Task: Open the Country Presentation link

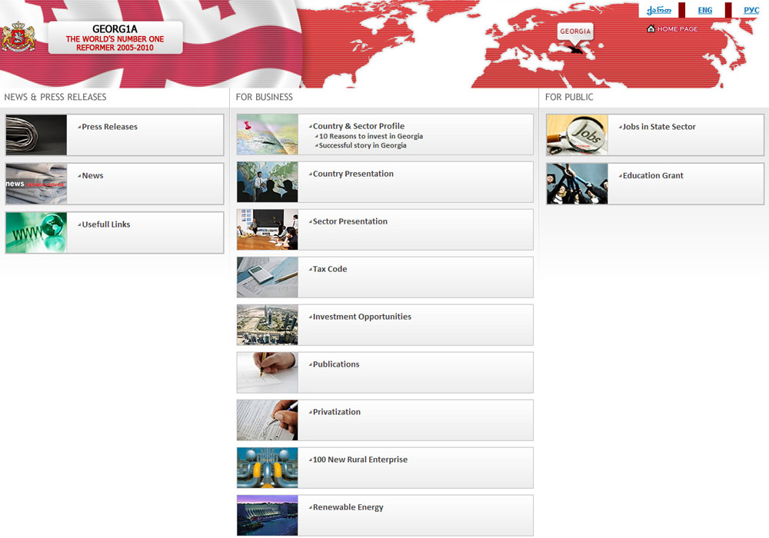Action: click(x=353, y=174)
